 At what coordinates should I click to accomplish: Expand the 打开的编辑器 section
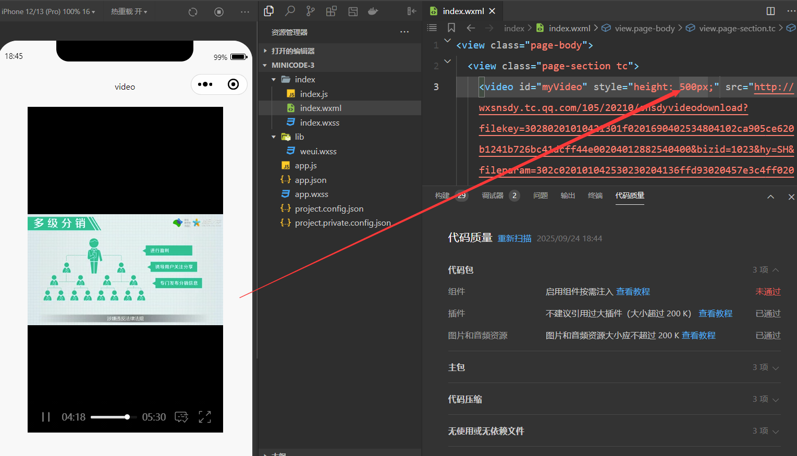[x=340, y=51]
